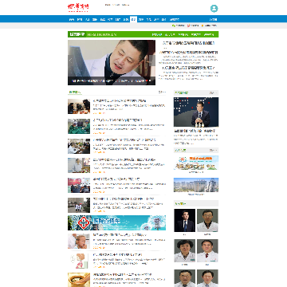287x287 pixels.
Task: Click the small orange icon in gray bar
Action: (x=202, y=26)
